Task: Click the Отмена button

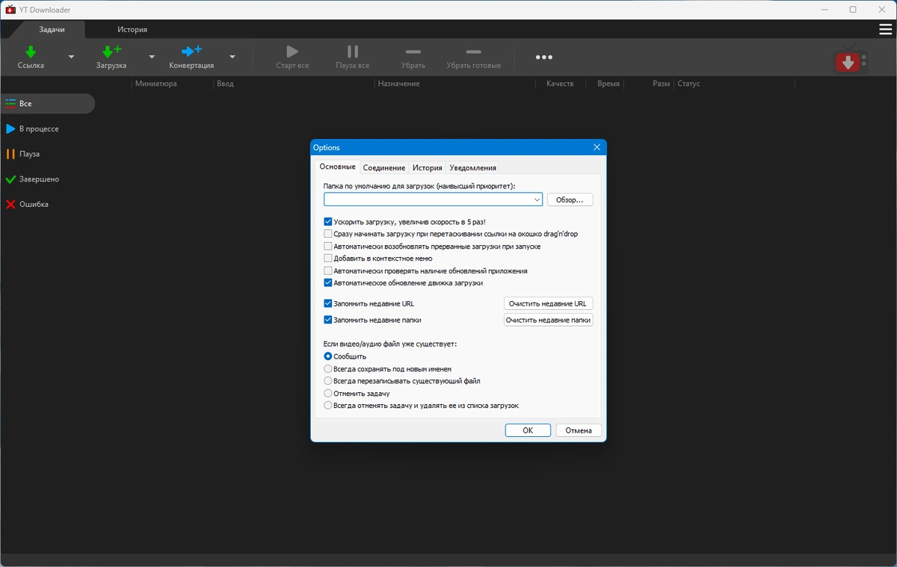Action: (x=579, y=430)
